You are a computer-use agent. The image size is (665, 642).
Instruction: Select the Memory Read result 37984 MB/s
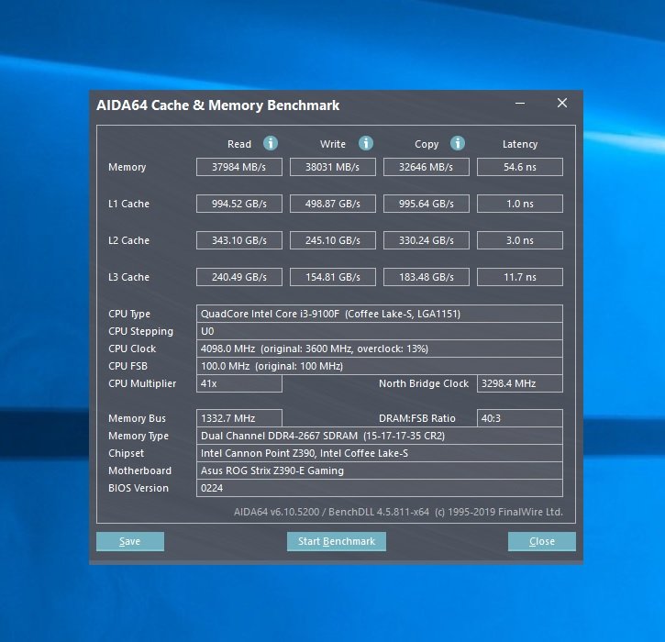click(239, 167)
